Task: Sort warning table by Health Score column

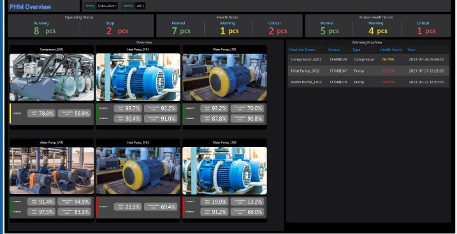Action: tap(391, 50)
